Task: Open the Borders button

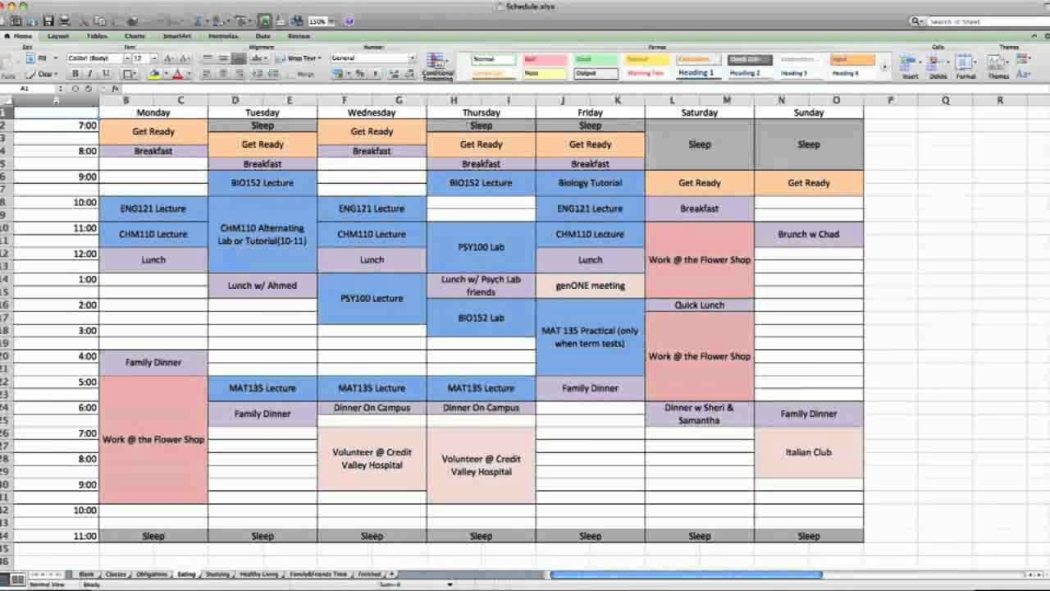Action: point(129,74)
